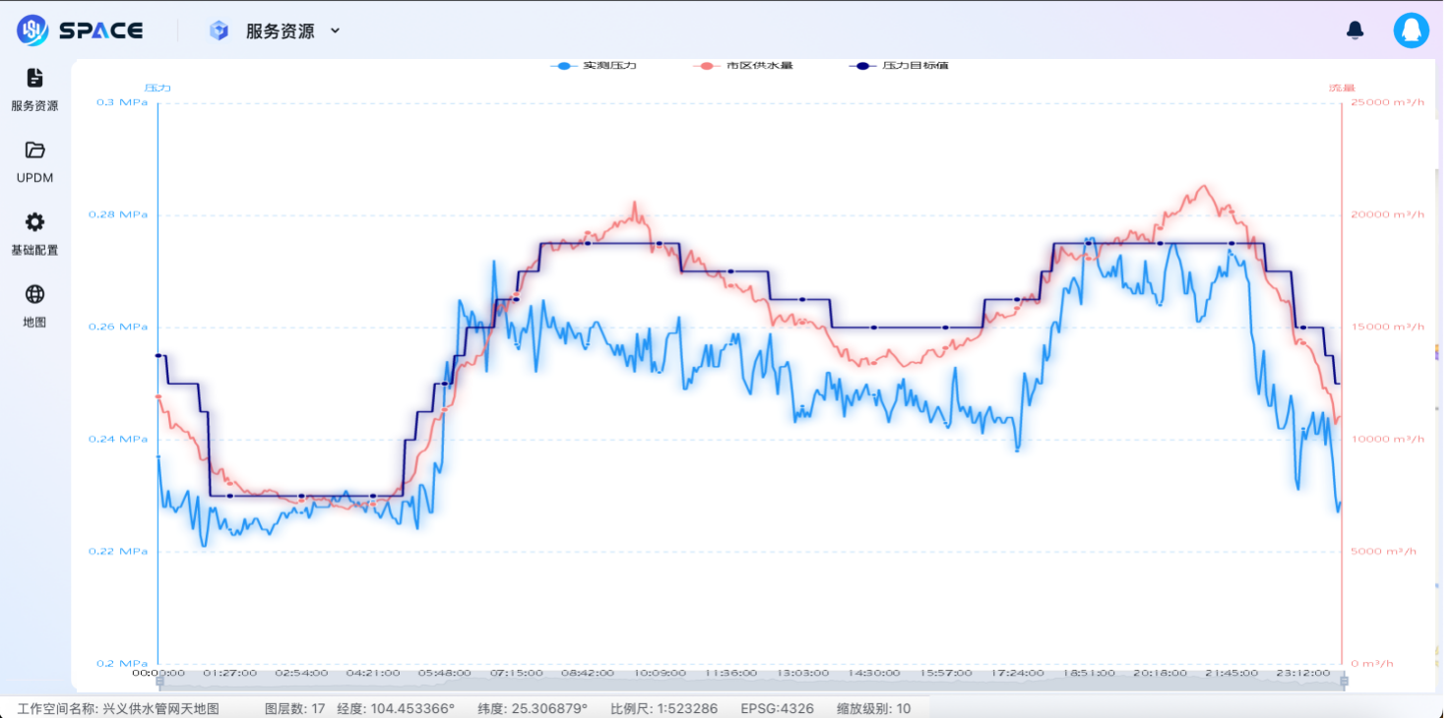Click the SPACE logo icon
Viewport: 1453px width, 718px height.
32,30
